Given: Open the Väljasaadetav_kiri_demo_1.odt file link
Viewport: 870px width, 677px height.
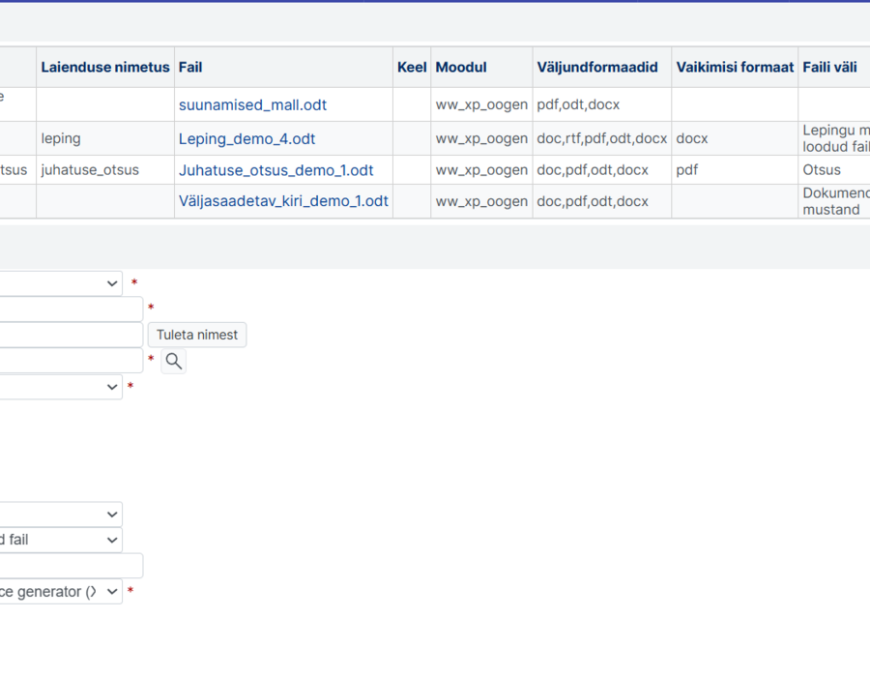Looking at the screenshot, I should pos(283,201).
